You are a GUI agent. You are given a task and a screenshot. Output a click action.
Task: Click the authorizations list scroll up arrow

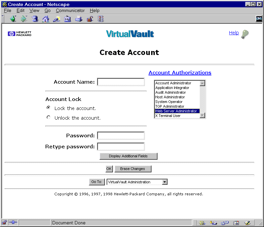click(202, 83)
